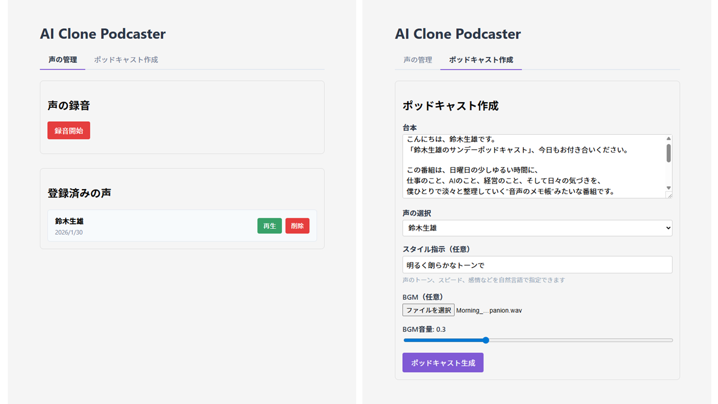Click the scrollbar thumb in the script box
Viewport: 718px width, 404px height.
(669, 153)
